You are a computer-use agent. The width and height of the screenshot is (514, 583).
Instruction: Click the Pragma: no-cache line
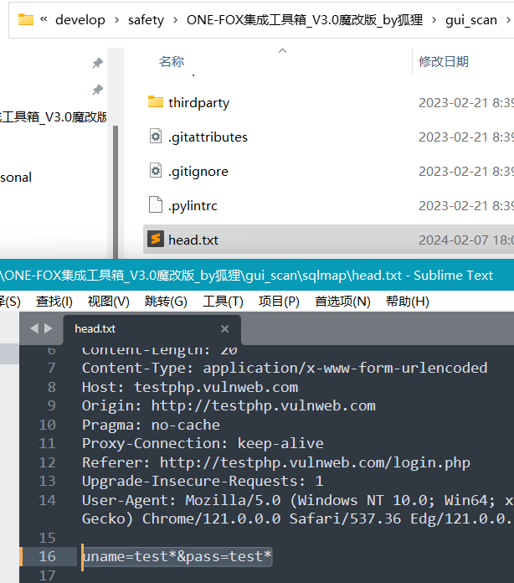[151, 425]
